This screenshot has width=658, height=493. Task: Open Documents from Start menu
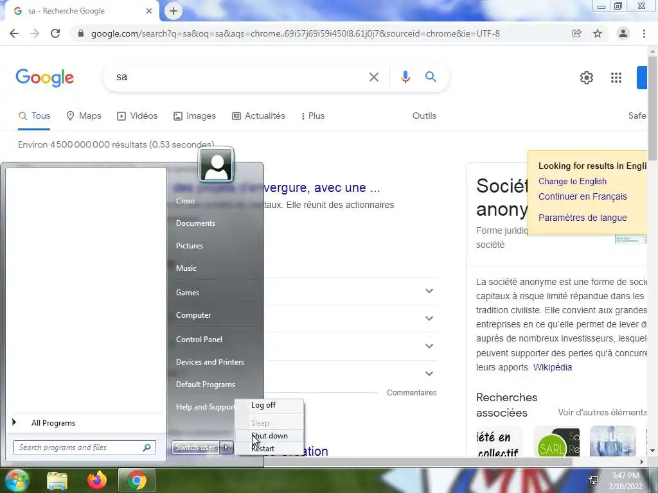pos(195,223)
